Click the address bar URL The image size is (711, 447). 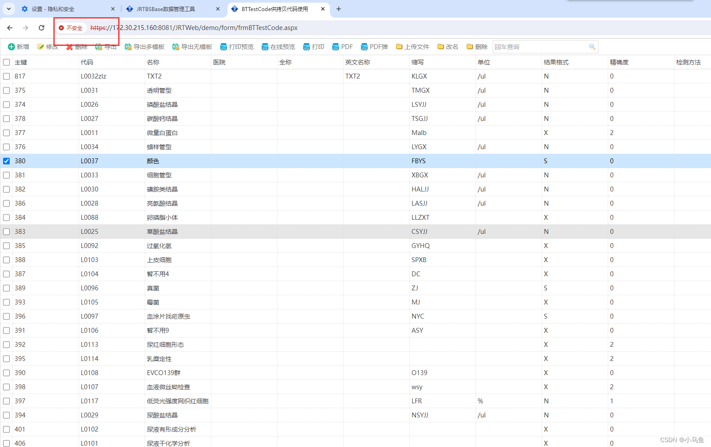[194, 28]
